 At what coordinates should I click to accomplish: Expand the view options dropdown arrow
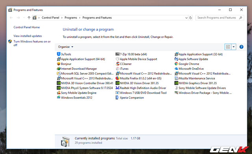[x=233, y=47]
